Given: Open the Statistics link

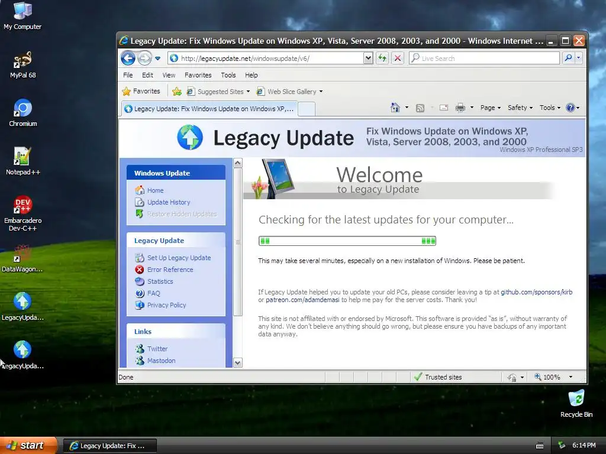Looking at the screenshot, I should pyautogui.click(x=160, y=281).
